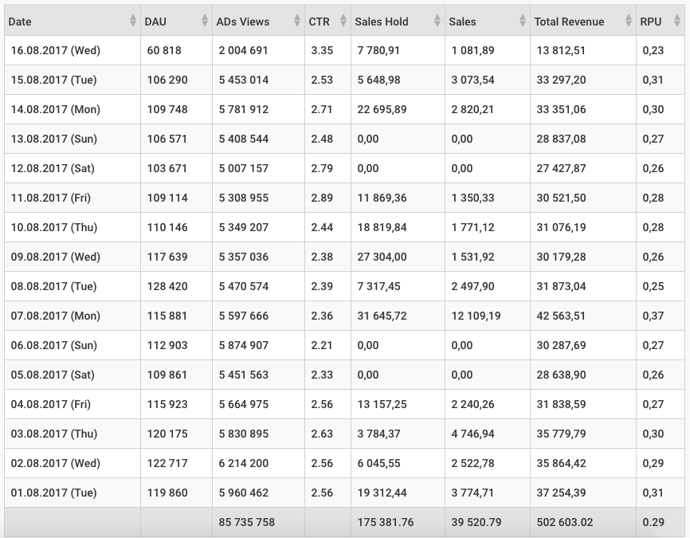Click the Total Revenue header text
Screen dimensions: 690x538
(x=570, y=22)
